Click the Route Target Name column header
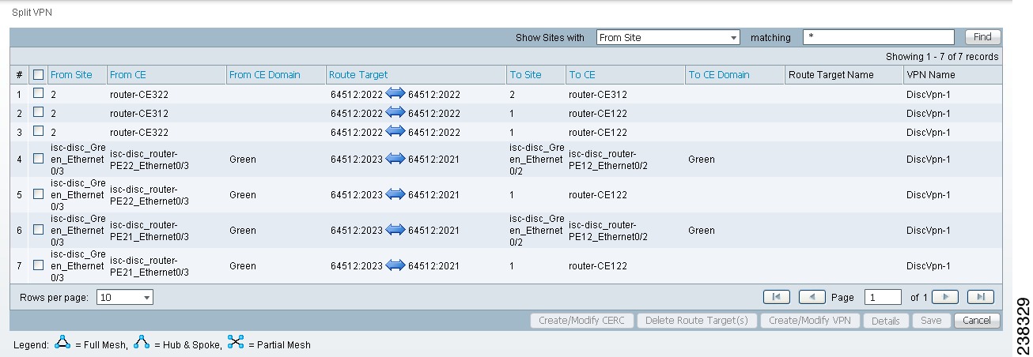 (831, 75)
